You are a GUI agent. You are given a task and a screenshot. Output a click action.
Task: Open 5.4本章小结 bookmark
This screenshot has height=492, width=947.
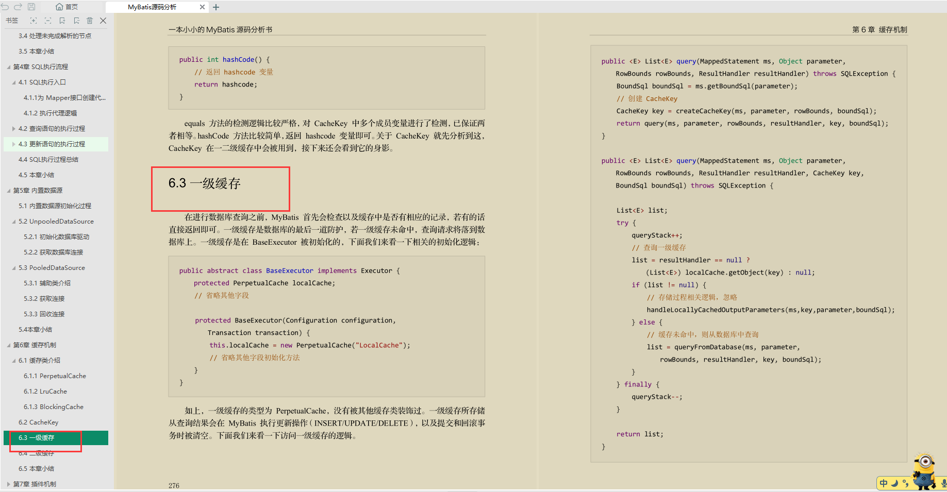pyautogui.click(x=35, y=330)
